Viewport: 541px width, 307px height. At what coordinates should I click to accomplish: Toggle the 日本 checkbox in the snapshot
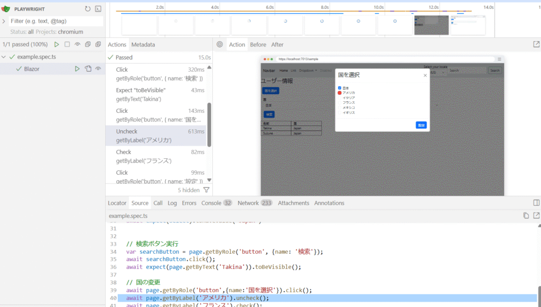(340, 88)
